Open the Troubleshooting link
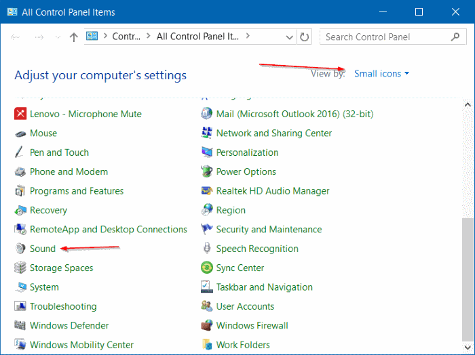Screen dimensions: 475x355 (63, 307)
